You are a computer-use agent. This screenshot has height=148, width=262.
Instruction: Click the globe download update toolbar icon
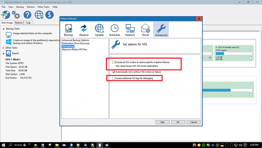click(x=39, y=15)
